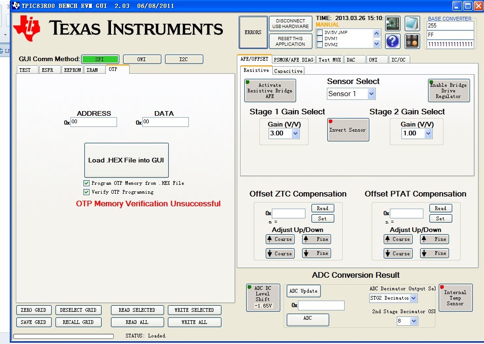This screenshot has height=344, width=484.
Task: Launch the calculator icon
Action: tap(412, 42)
